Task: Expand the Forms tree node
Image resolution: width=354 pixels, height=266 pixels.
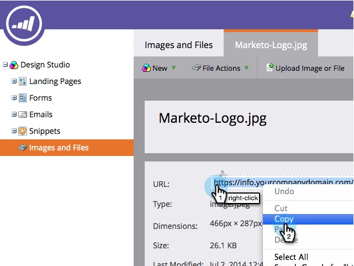Action: (14, 98)
